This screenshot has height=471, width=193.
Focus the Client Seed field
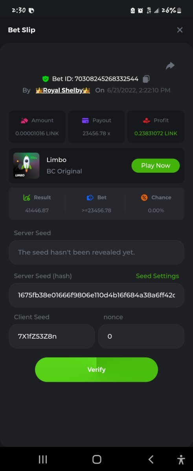pyautogui.click(x=51, y=336)
